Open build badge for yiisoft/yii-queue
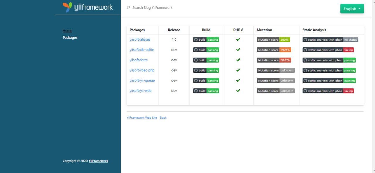375x173 pixels. pos(206,81)
